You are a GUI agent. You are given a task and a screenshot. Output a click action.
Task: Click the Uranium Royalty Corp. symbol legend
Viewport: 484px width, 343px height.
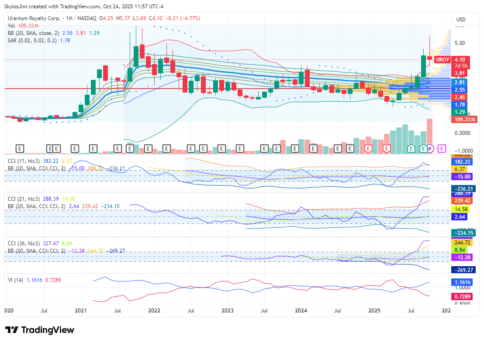(34, 18)
